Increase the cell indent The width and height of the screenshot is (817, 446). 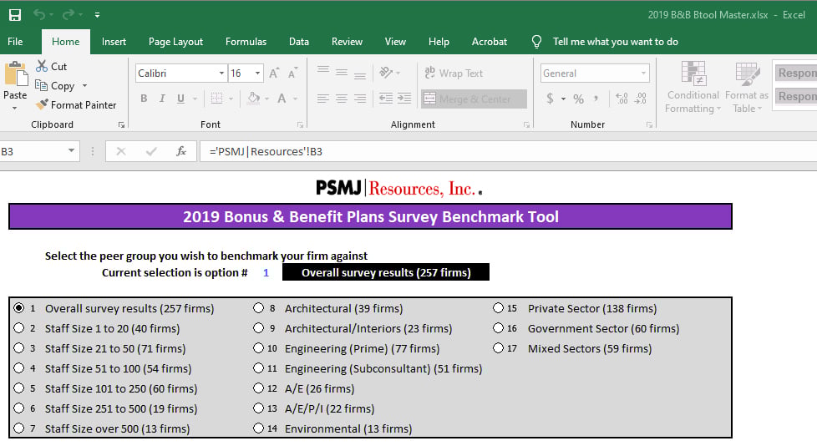pyautogui.click(x=404, y=99)
